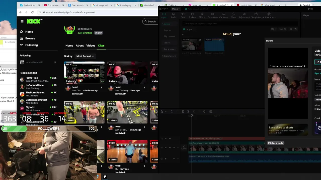Screen dimensions: 321x180
Task: Switch to the 3 hour Loop YouTube tab
Action: [53, 5]
